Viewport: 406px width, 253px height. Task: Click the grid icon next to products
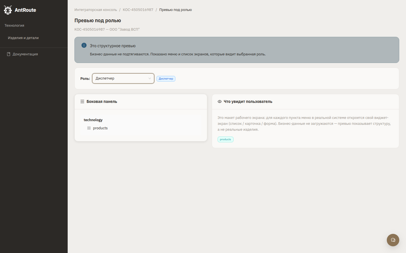[x=89, y=128]
